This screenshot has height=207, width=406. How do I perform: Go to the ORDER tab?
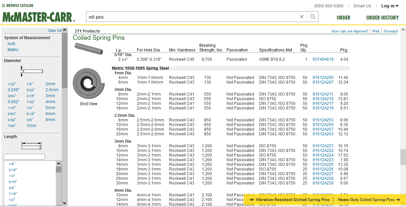pos(343,18)
